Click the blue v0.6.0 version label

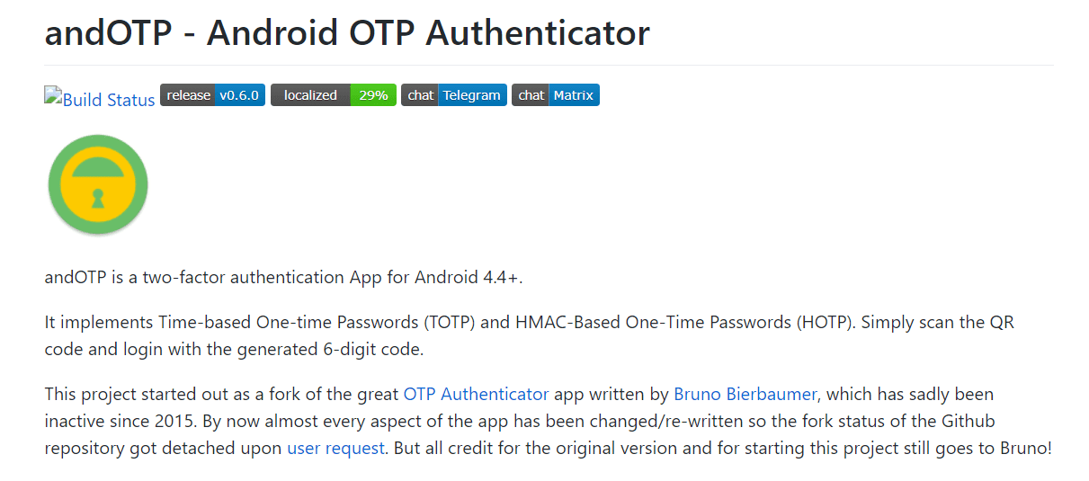pos(239,95)
